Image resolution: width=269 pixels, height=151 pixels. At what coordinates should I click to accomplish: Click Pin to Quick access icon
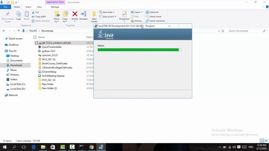(x=8, y=17)
